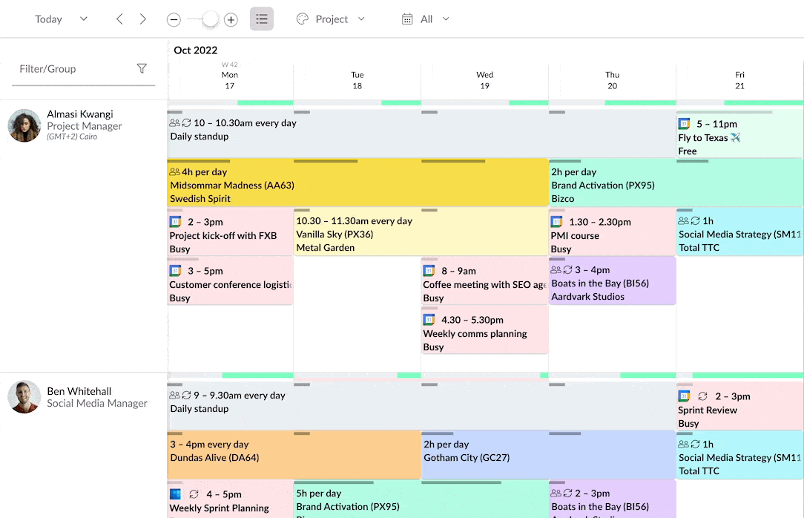Click Almasi Kwangi's profile photo
Viewport: 804px width, 518px height.
click(24, 125)
